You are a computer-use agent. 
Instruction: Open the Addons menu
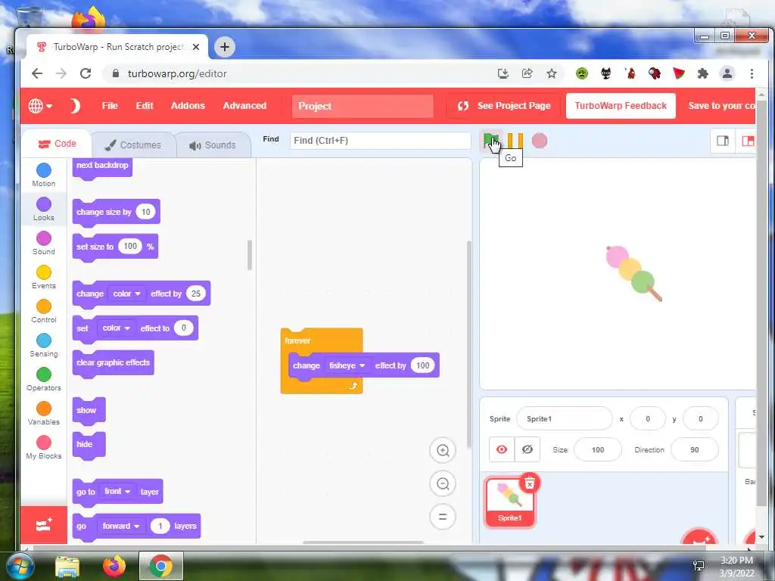click(x=188, y=106)
